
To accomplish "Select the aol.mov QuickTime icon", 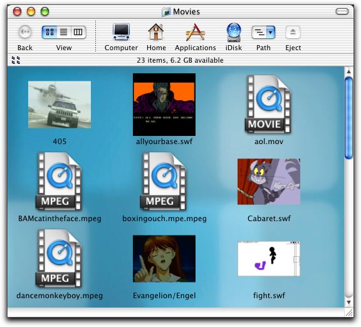I will click(x=268, y=104).
